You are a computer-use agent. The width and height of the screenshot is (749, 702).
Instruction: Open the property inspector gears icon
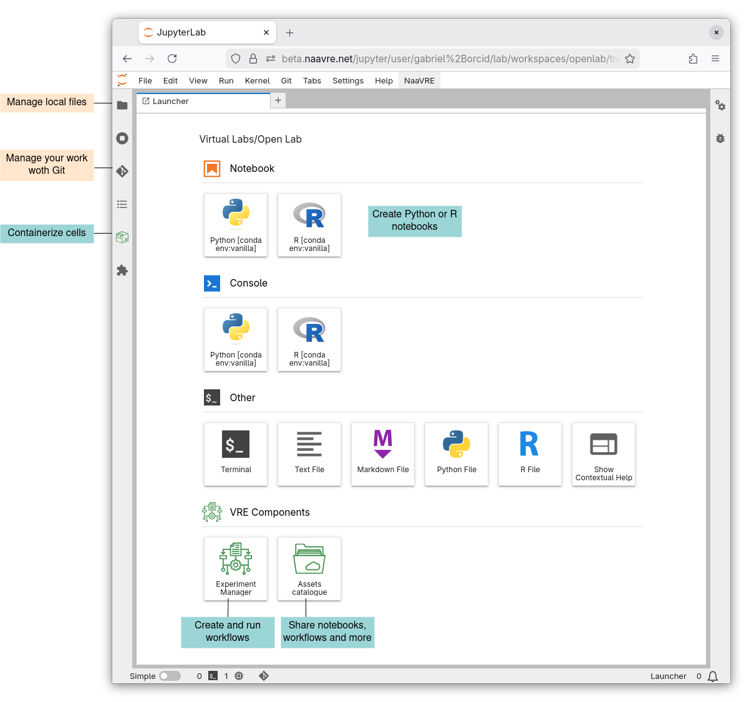(x=720, y=105)
